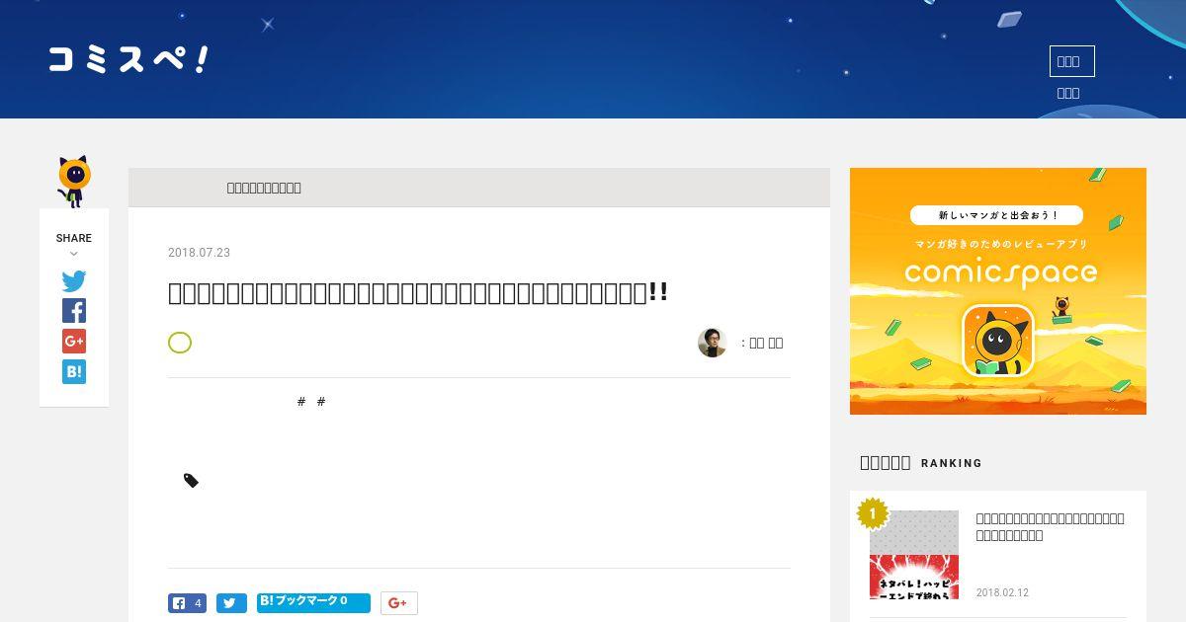
Task: Share via the sidebar Twitter icon
Action: click(74, 280)
